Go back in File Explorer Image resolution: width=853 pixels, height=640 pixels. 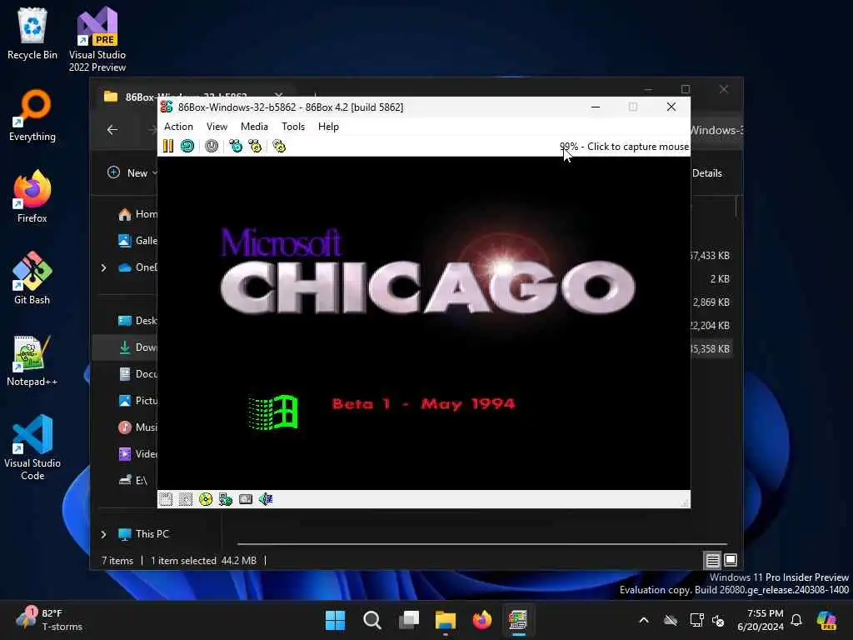tap(112, 129)
